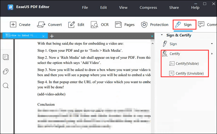
Task: Open the tag sidebar icon
Action: click(6, 71)
